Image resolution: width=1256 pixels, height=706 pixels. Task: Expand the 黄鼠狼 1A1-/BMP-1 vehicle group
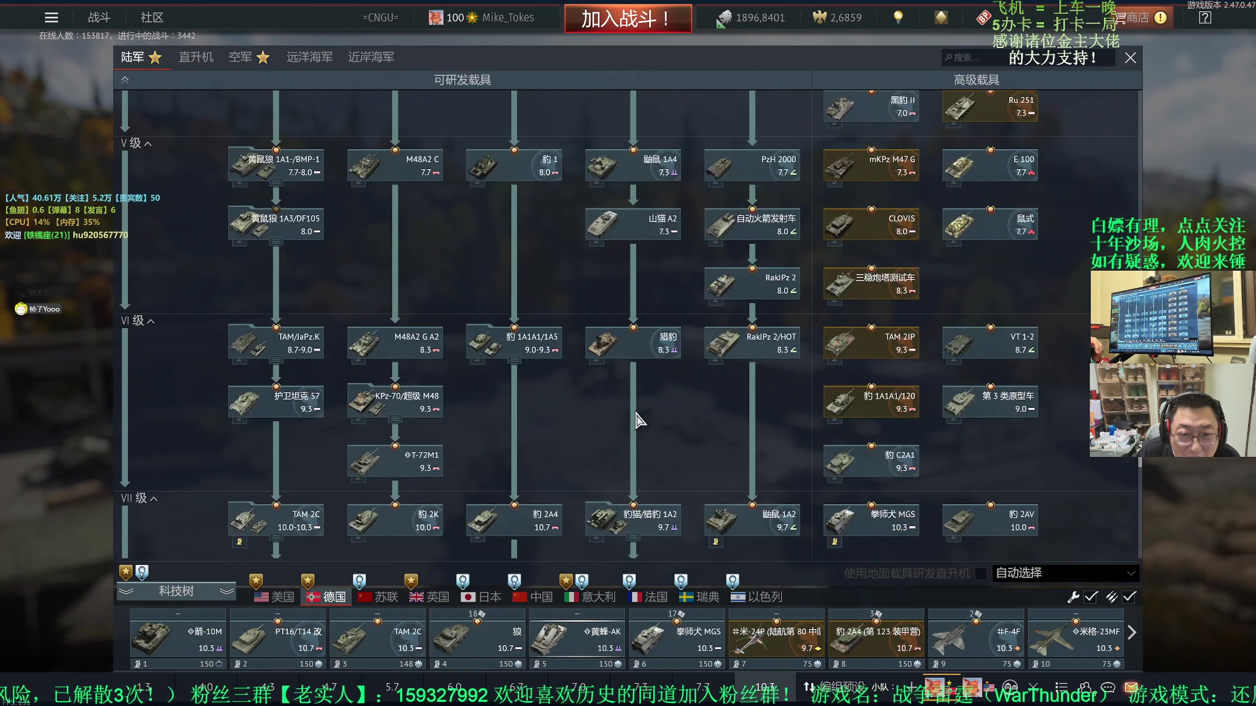pyautogui.click(x=276, y=182)
